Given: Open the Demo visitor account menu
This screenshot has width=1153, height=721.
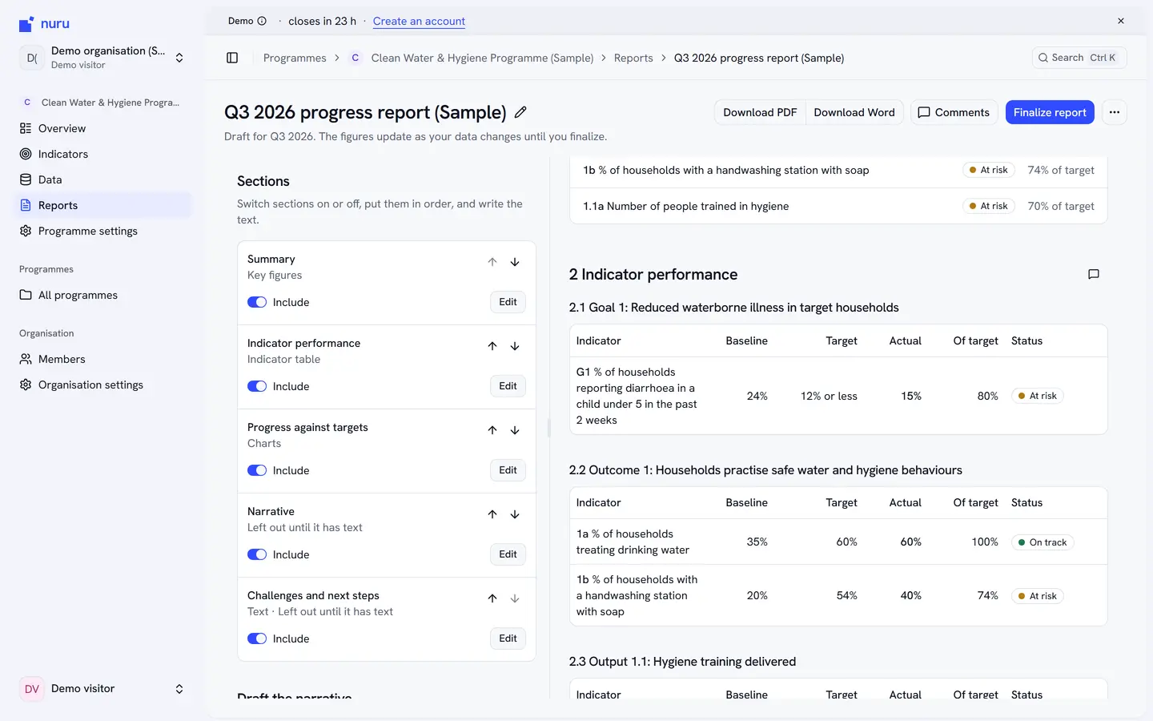Looking at the screenshot, I should pyautogui.click(x=102, y=689).
